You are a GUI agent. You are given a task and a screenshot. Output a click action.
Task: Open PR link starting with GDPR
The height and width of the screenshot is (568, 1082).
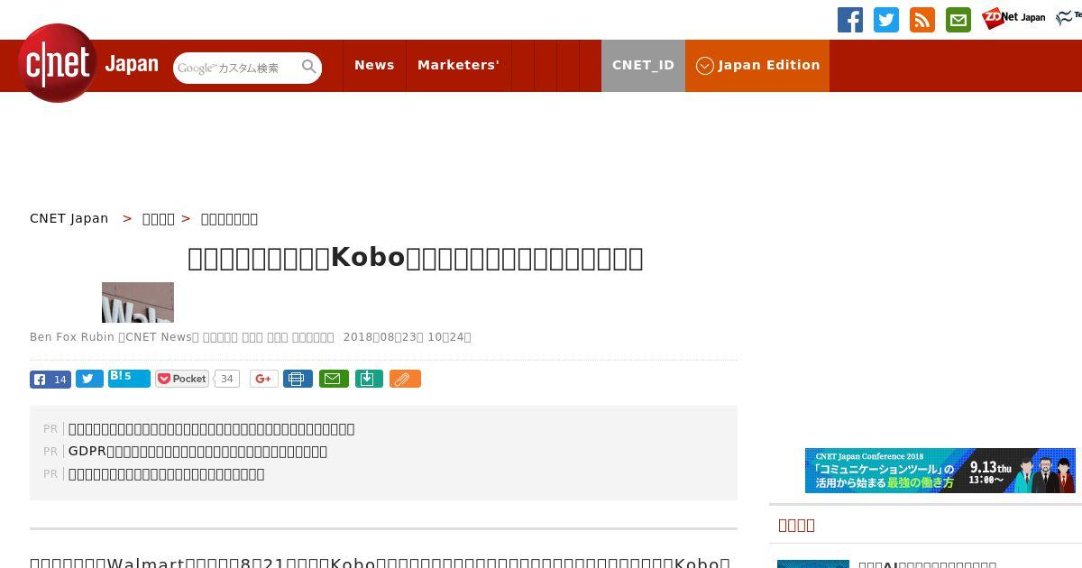tap(198, 452)
